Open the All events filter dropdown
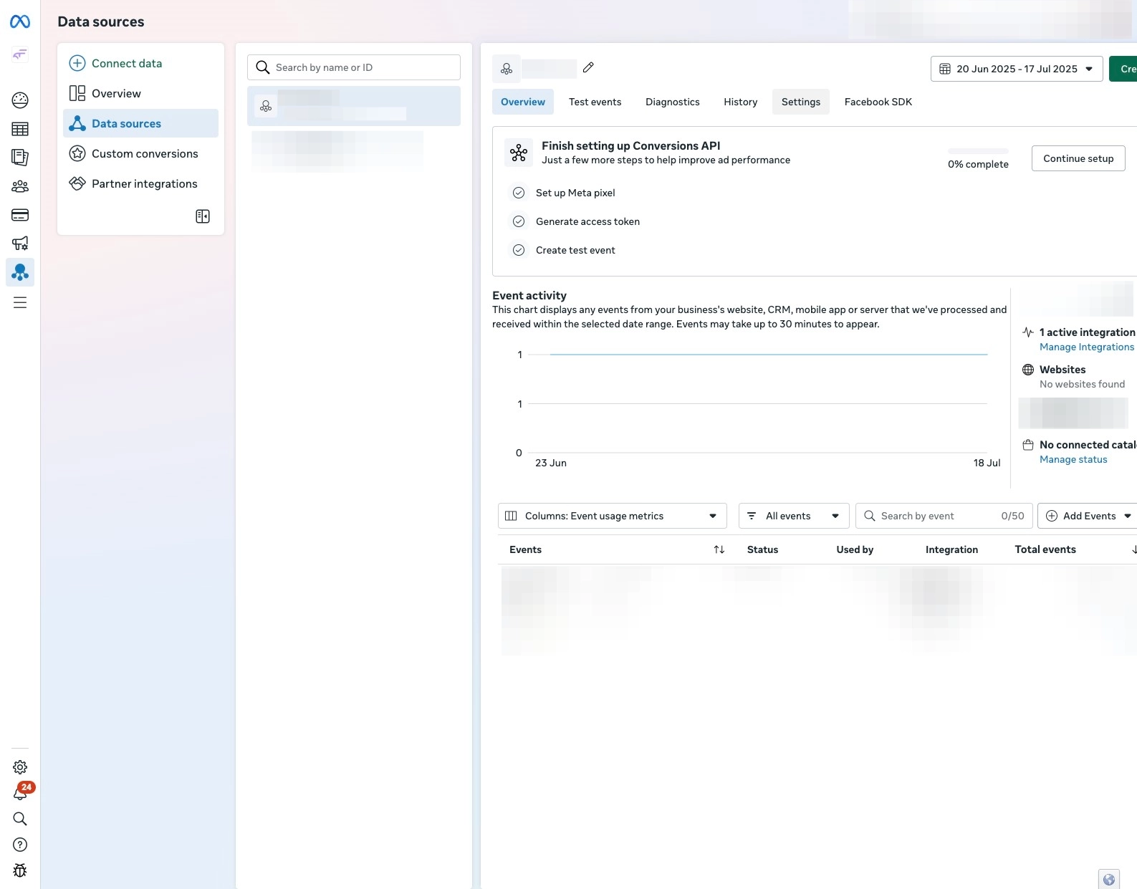The image size is (1137, 889). coord(793,516)
